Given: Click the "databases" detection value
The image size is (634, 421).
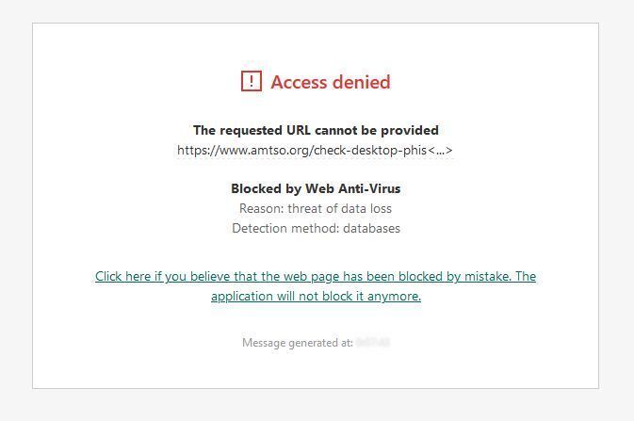Looking at the screenshot, I should (370, 228).
